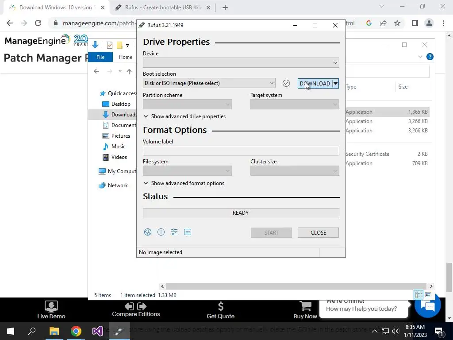Click the compute image checksum checkmark icon
Screen dimensions: 453x340
[x=286, y=83]
